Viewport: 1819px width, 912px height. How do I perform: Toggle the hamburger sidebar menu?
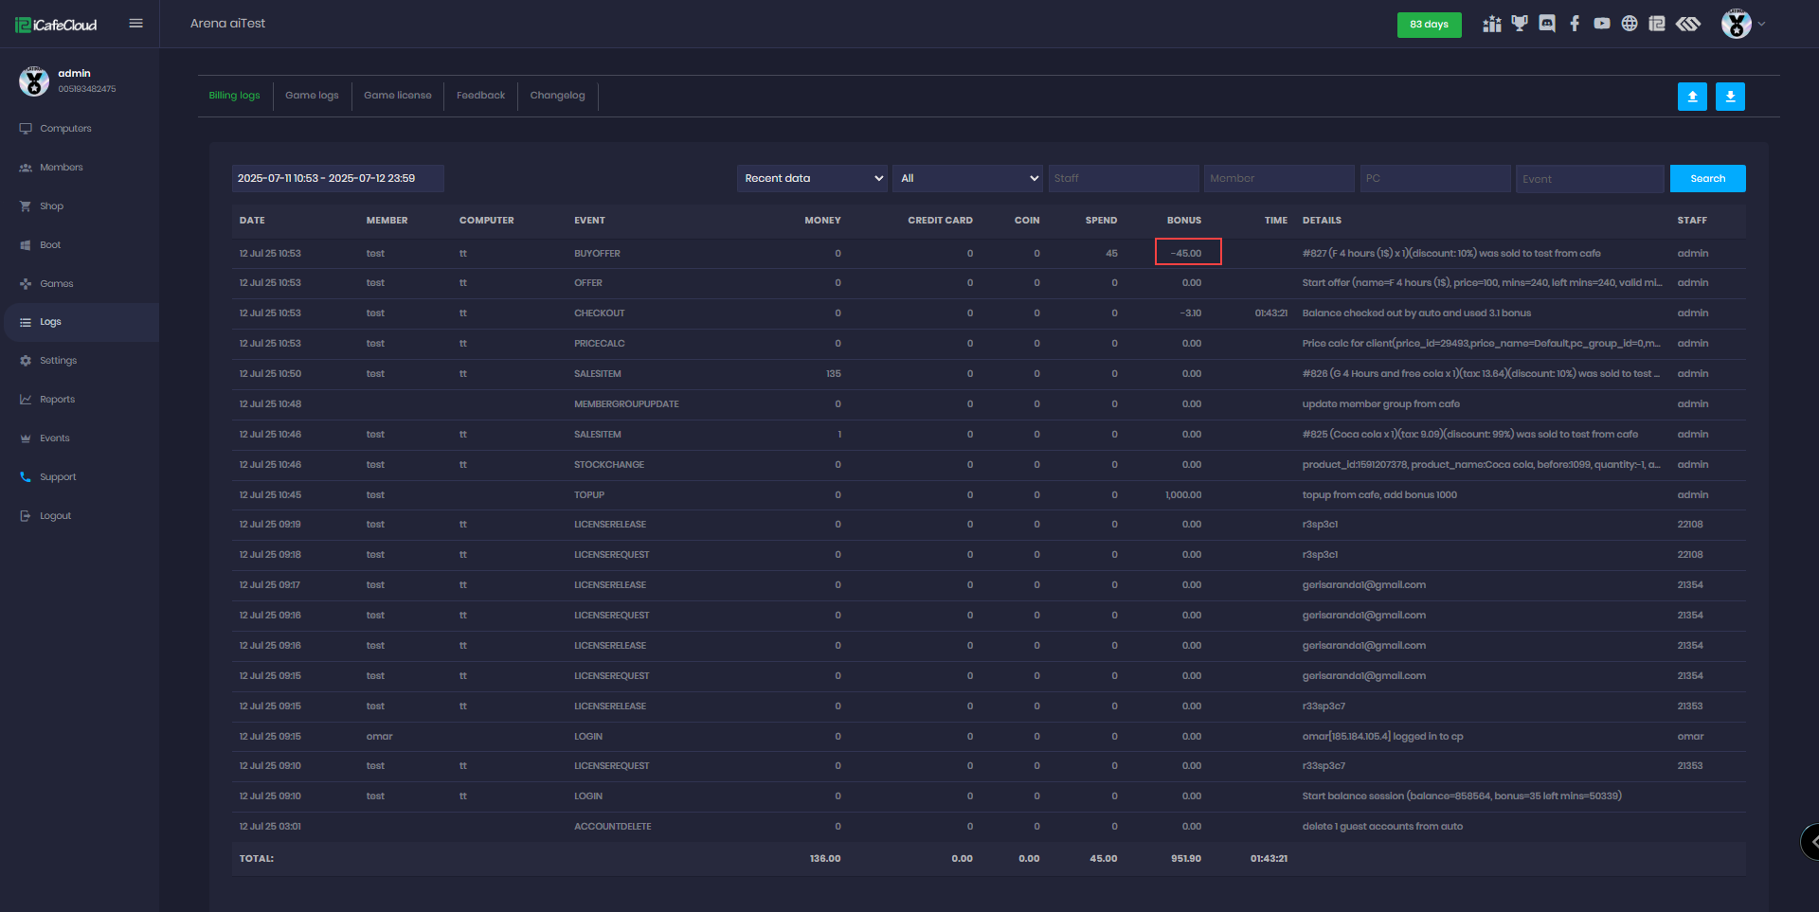click(x=135, y=24)
